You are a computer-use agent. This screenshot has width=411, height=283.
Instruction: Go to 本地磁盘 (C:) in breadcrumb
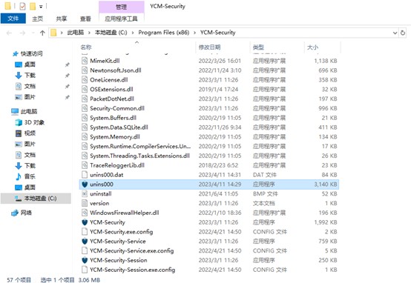click(x=111, y=33)
